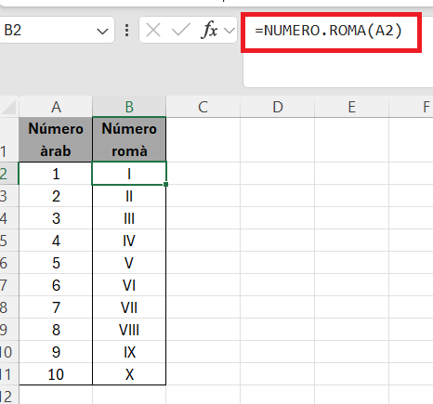This screenshot has width=433, height=404.
Task: Click the Name Box showing B2
Action: point(57,30)
